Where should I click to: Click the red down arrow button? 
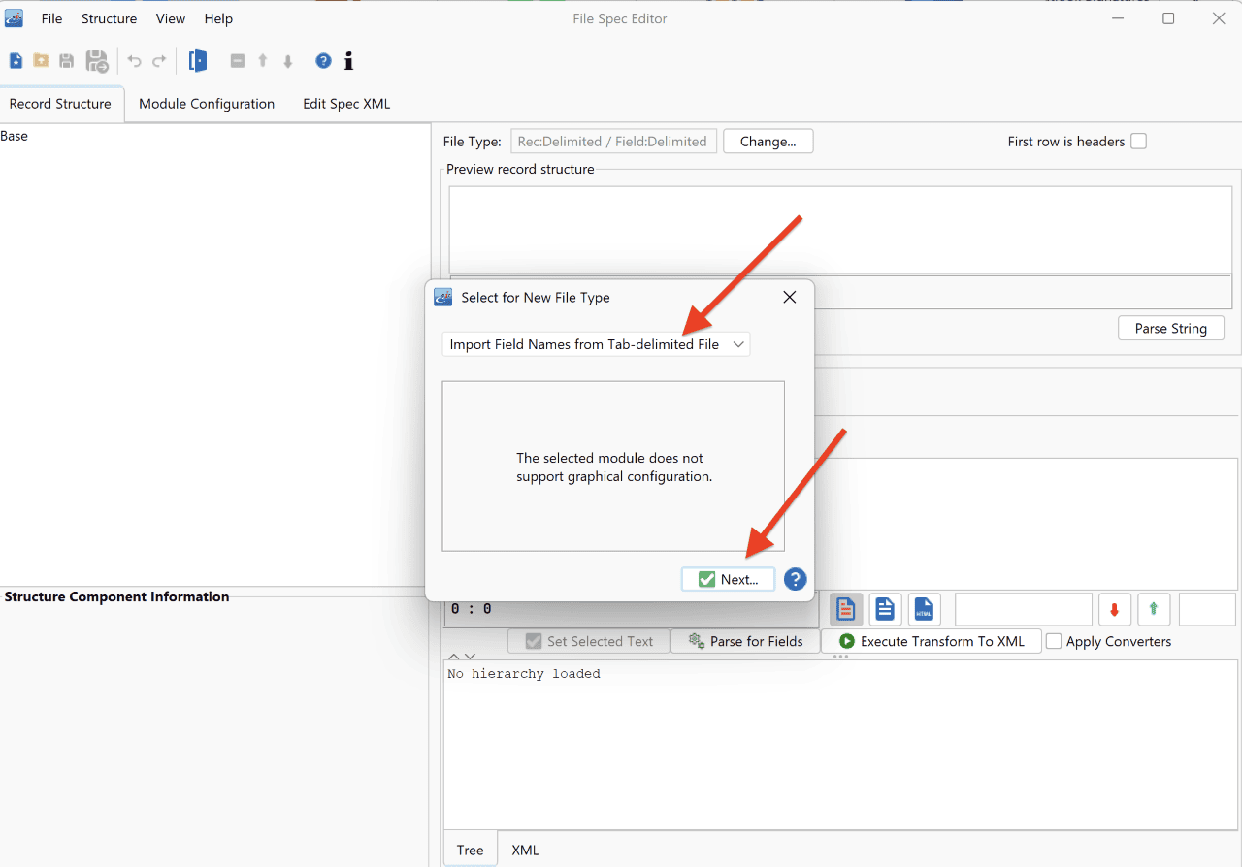[1114, 610]
